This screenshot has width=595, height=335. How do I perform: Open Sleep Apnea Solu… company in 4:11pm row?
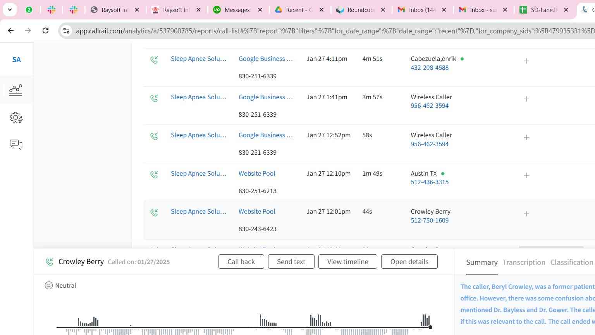[198, 59]
